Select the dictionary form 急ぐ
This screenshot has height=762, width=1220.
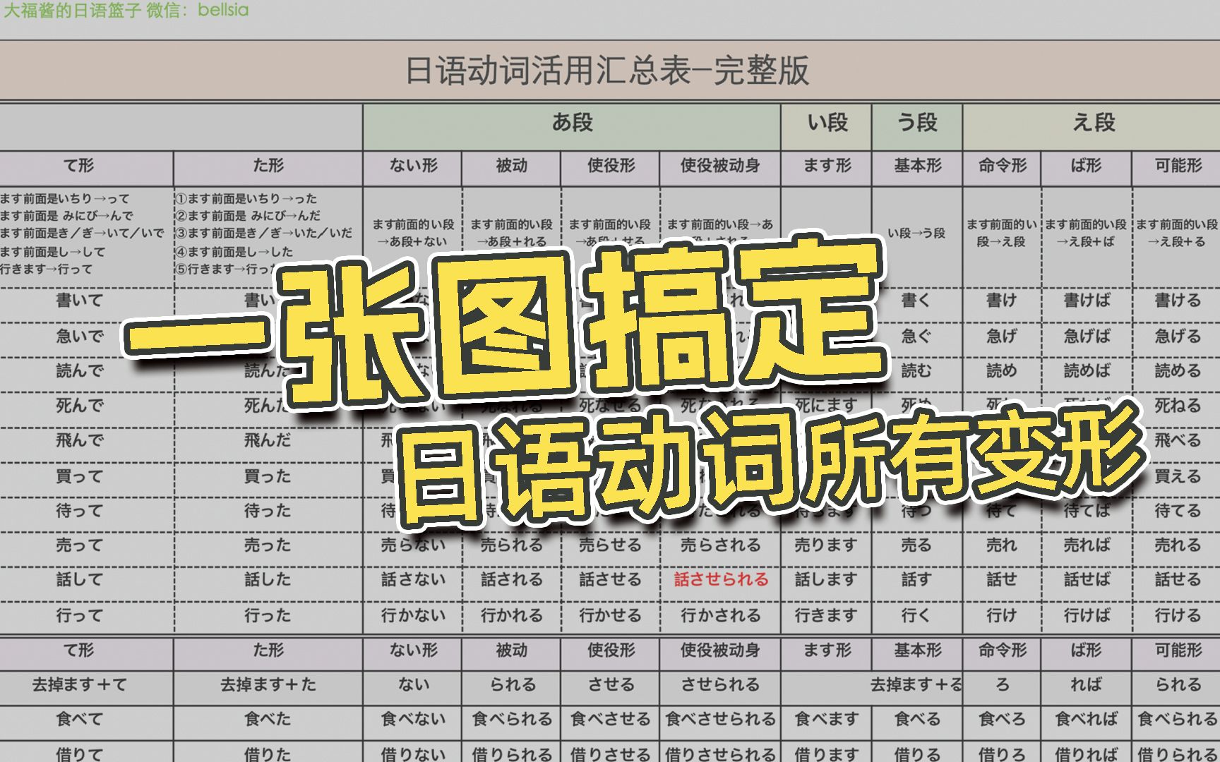pos(916,337)
